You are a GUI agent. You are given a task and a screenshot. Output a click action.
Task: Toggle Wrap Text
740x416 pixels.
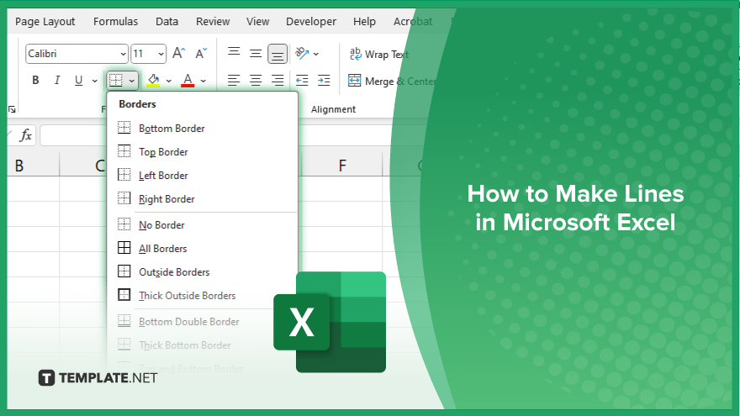coord(379,55)
